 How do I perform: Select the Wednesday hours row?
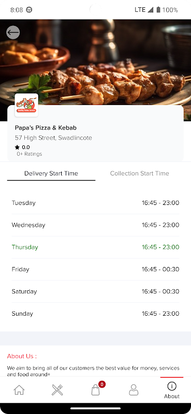tap(95, 225)
